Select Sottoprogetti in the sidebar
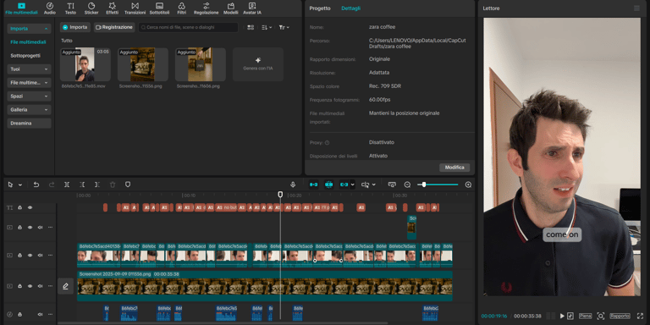 tap(25, 56)
